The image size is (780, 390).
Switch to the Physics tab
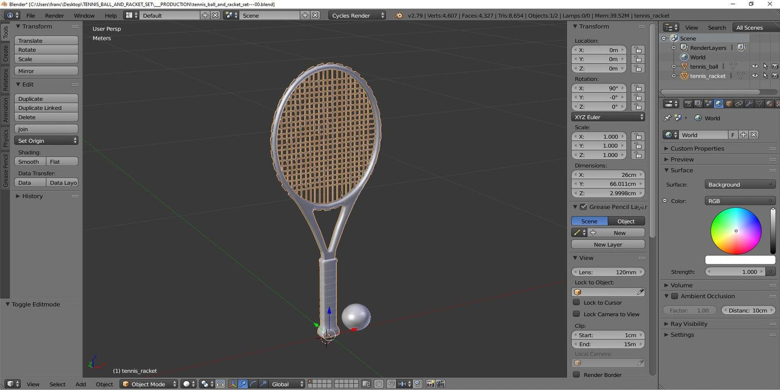coord(6,138)
